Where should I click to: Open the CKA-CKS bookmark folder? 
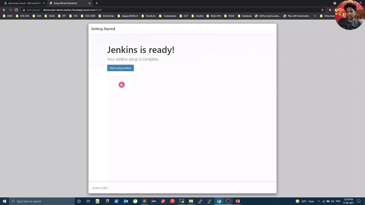pyautogui.click(x=23, y=16)
